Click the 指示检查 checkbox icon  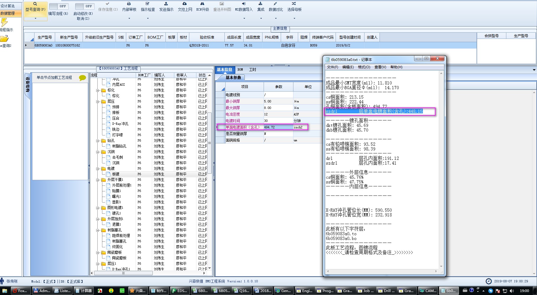[x=147, y=4]
